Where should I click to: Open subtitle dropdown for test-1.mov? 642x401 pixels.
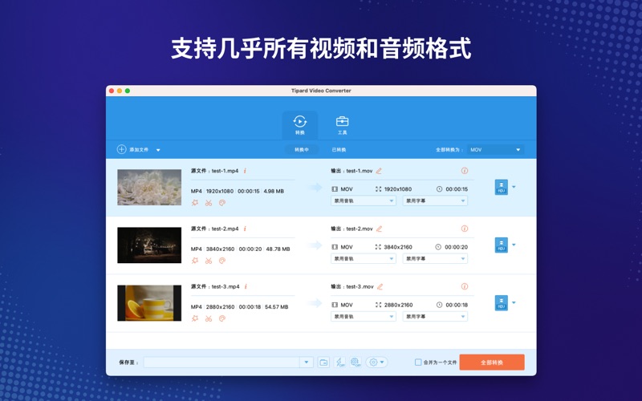click(435, 201)
